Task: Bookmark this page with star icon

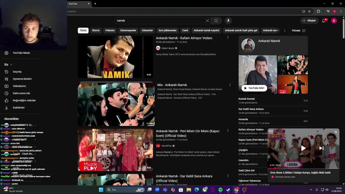Action: tap(309, 11)
